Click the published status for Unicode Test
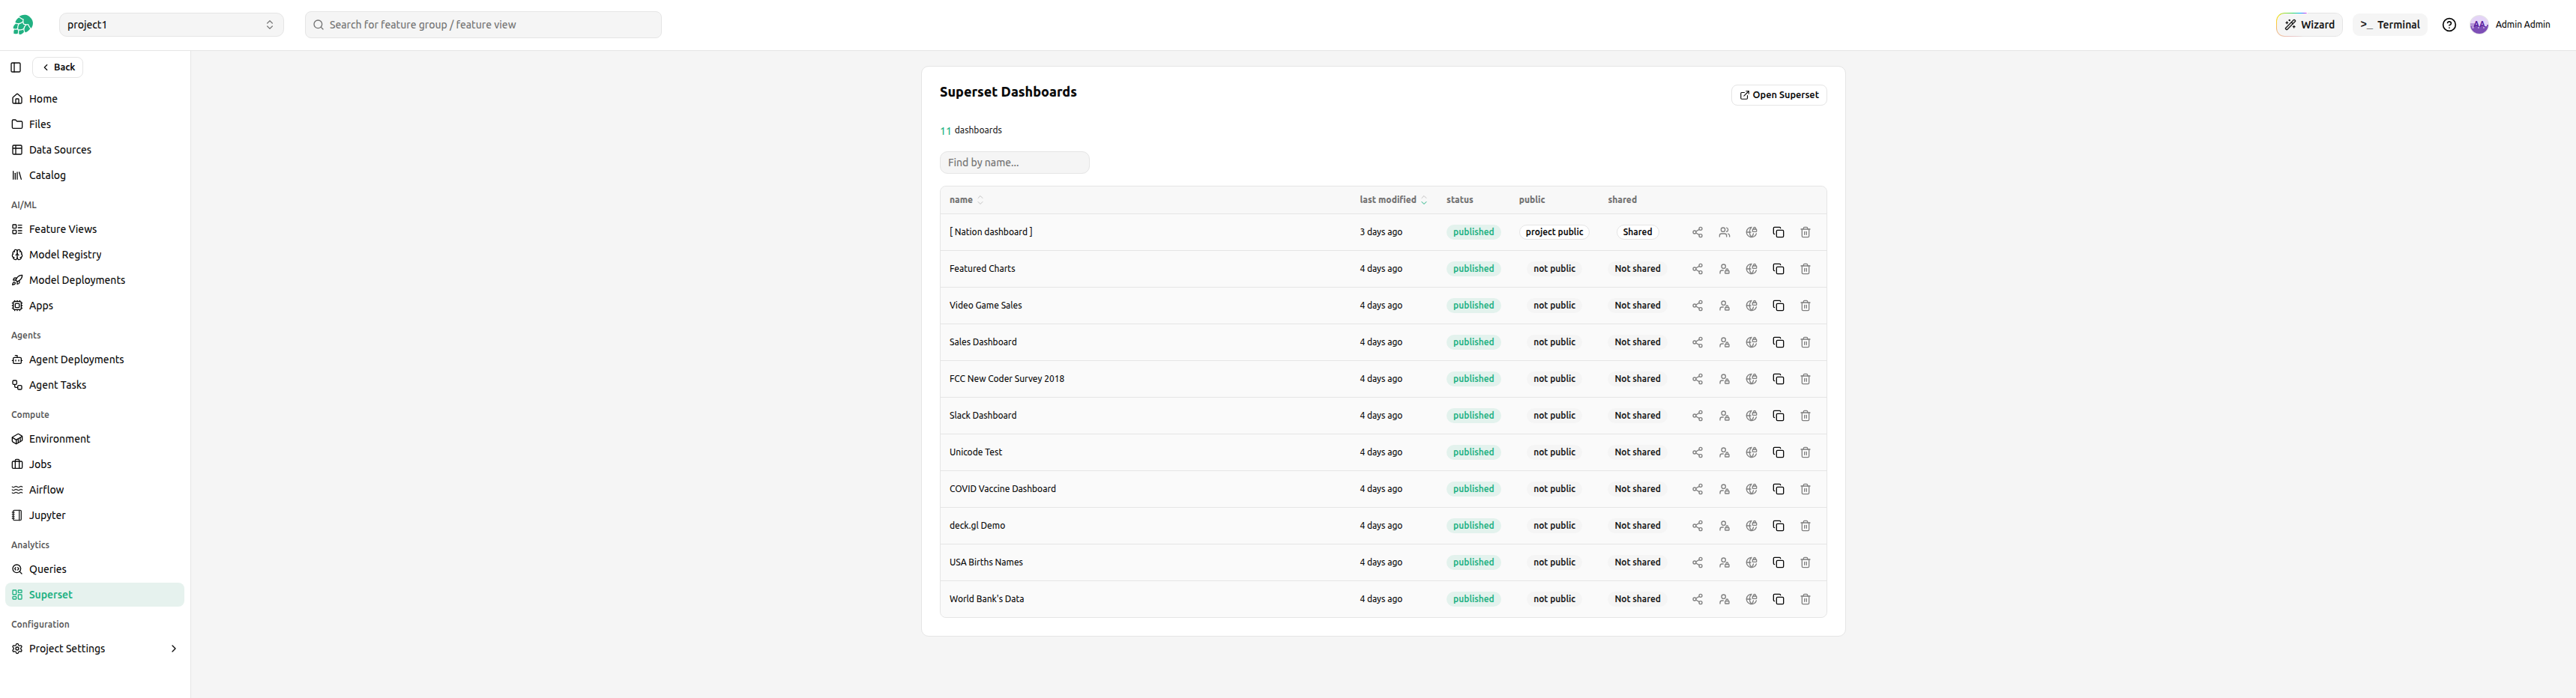Viewport: 2576px width, 698px height. click(x=1473, y=453)
